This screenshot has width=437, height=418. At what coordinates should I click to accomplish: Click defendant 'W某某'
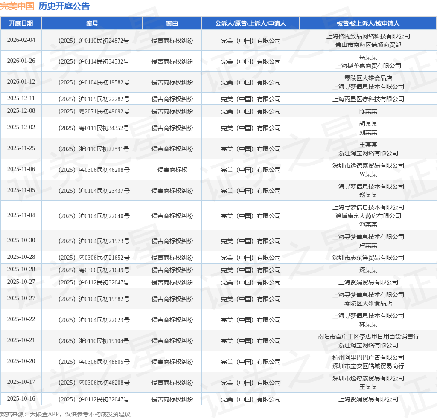(368, 174)
